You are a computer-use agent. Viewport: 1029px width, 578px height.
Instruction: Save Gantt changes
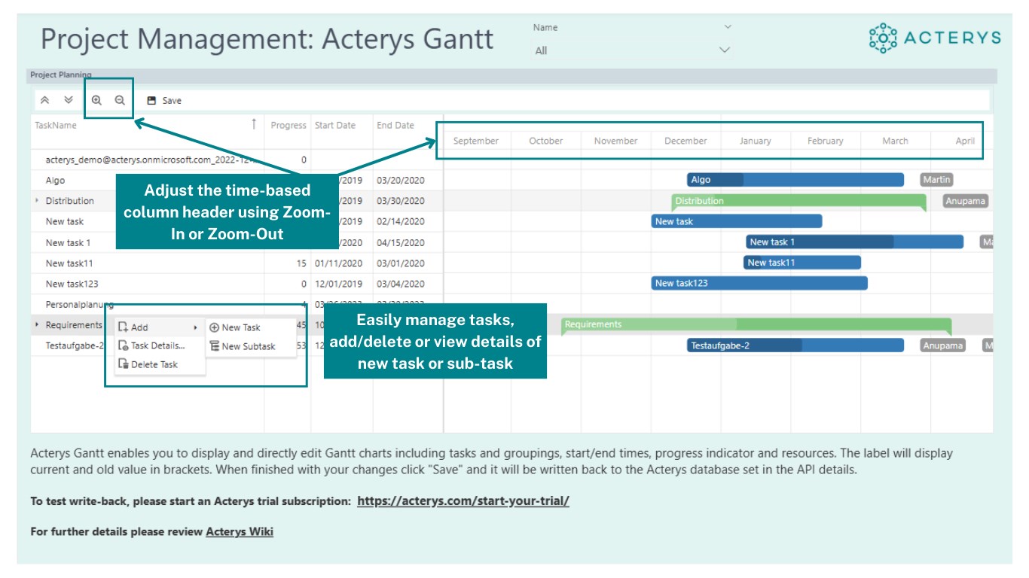pos(164,100)
